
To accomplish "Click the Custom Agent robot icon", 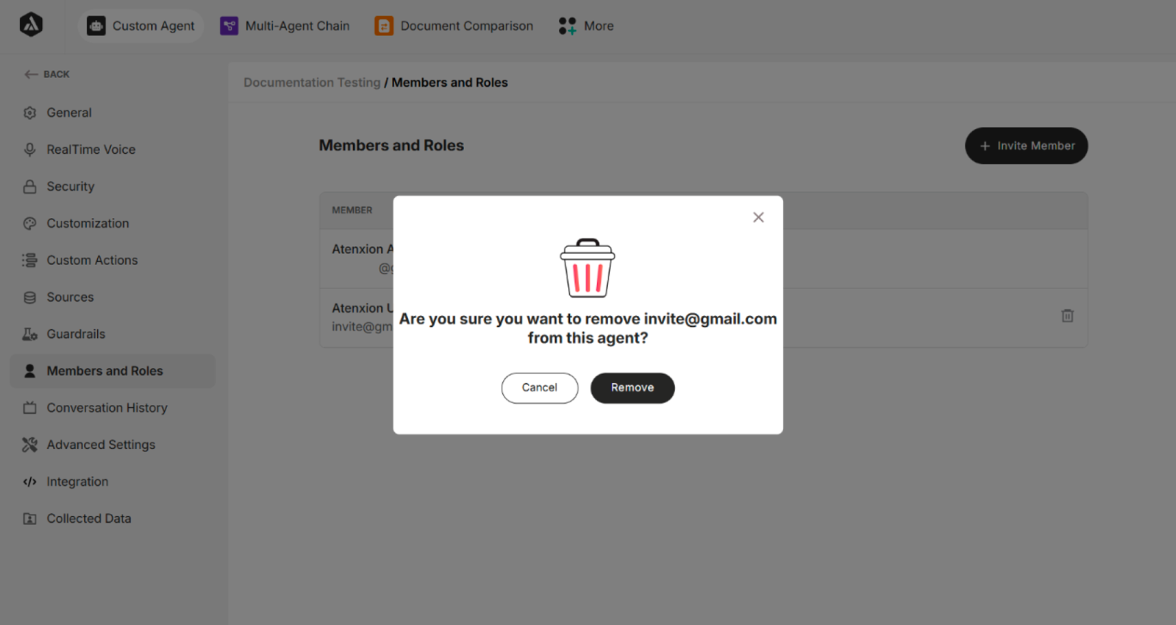I will (96, 26).
